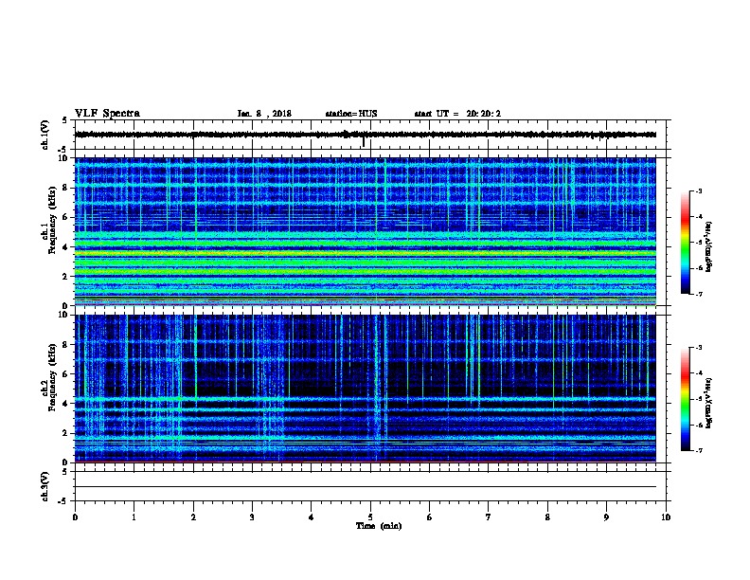Click the ch.1 "Frequency (kHz)" axis label
750x580 pixels.
point(52,220)
